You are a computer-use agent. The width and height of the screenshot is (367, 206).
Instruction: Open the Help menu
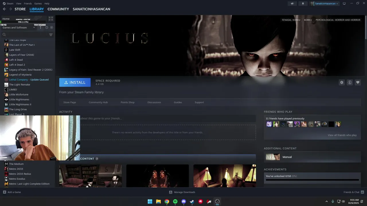point(47,3)
